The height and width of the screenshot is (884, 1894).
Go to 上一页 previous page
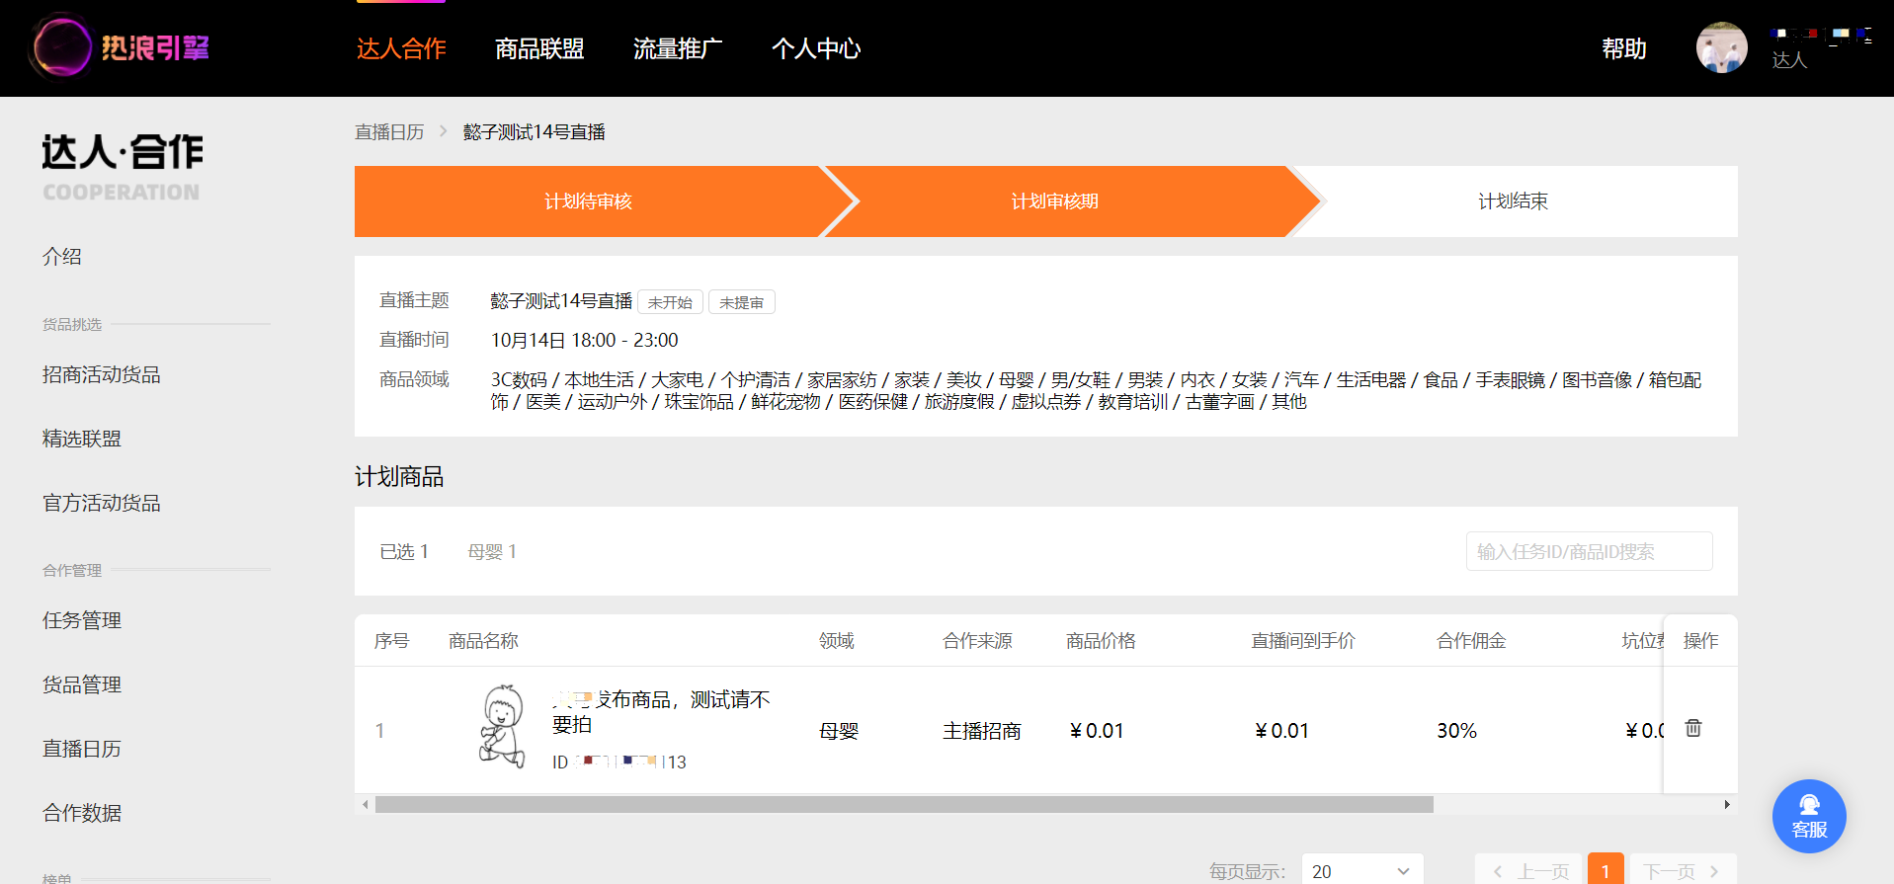tap(1529, 871)
